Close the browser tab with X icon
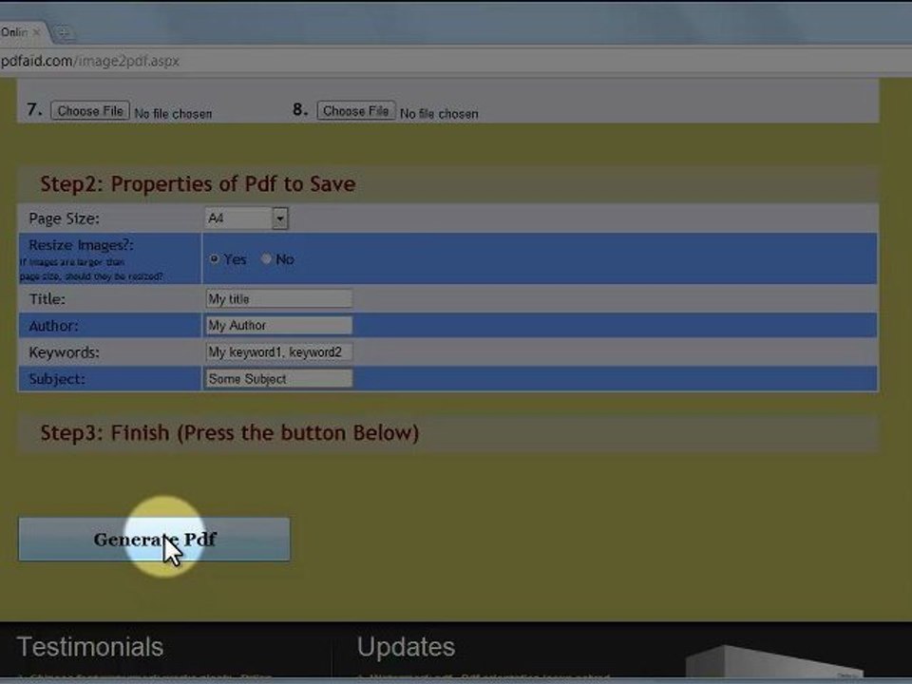912x684 pixels. pos(37,32)
